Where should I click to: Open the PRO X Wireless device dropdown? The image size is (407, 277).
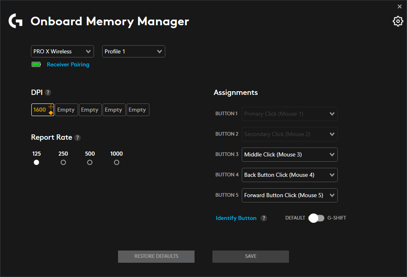(62, 51)
